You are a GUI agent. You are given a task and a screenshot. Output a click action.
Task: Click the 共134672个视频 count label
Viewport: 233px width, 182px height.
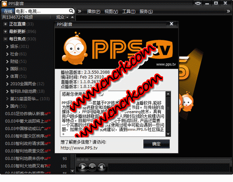point(17,17)
